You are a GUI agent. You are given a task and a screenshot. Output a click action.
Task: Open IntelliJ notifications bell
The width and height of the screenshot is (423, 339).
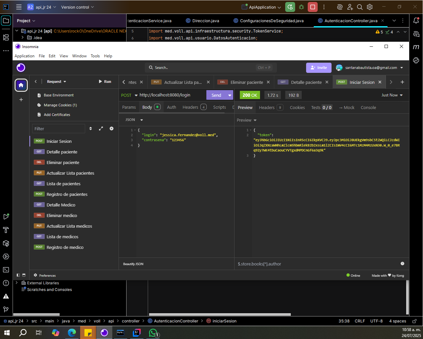coord(416,21)
